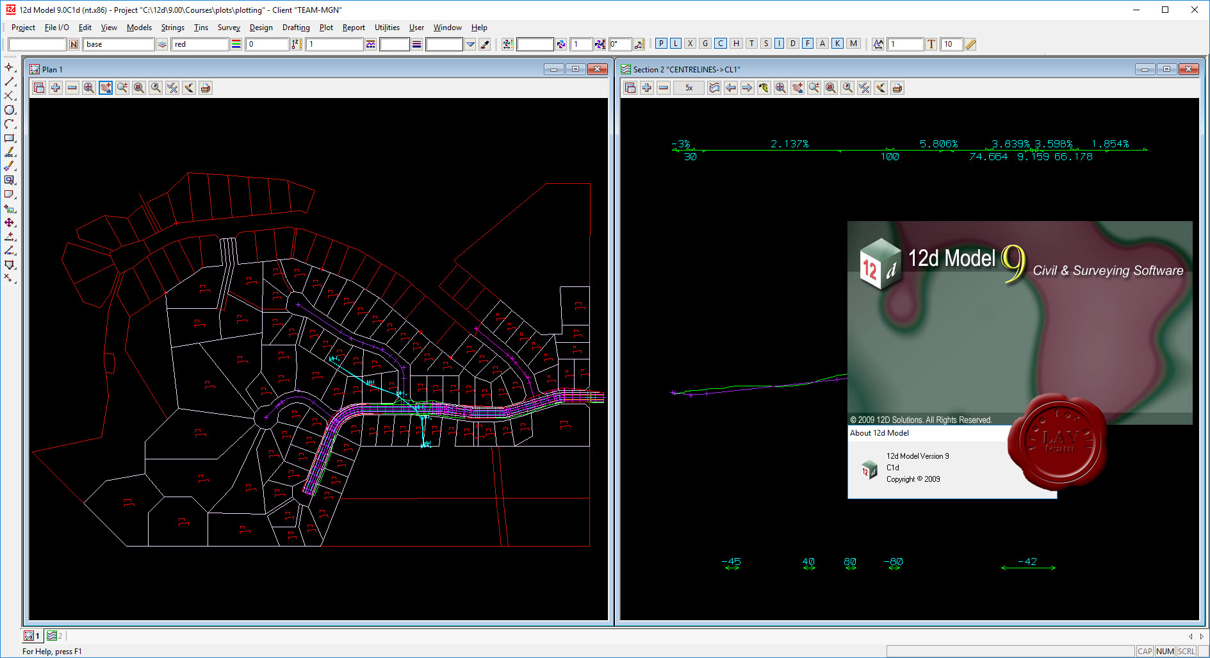
Task: Switch to view tab 2 at bottom
Action: (55, 636)
